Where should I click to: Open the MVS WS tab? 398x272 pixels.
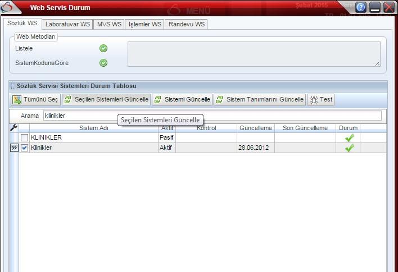pos(109,25)
